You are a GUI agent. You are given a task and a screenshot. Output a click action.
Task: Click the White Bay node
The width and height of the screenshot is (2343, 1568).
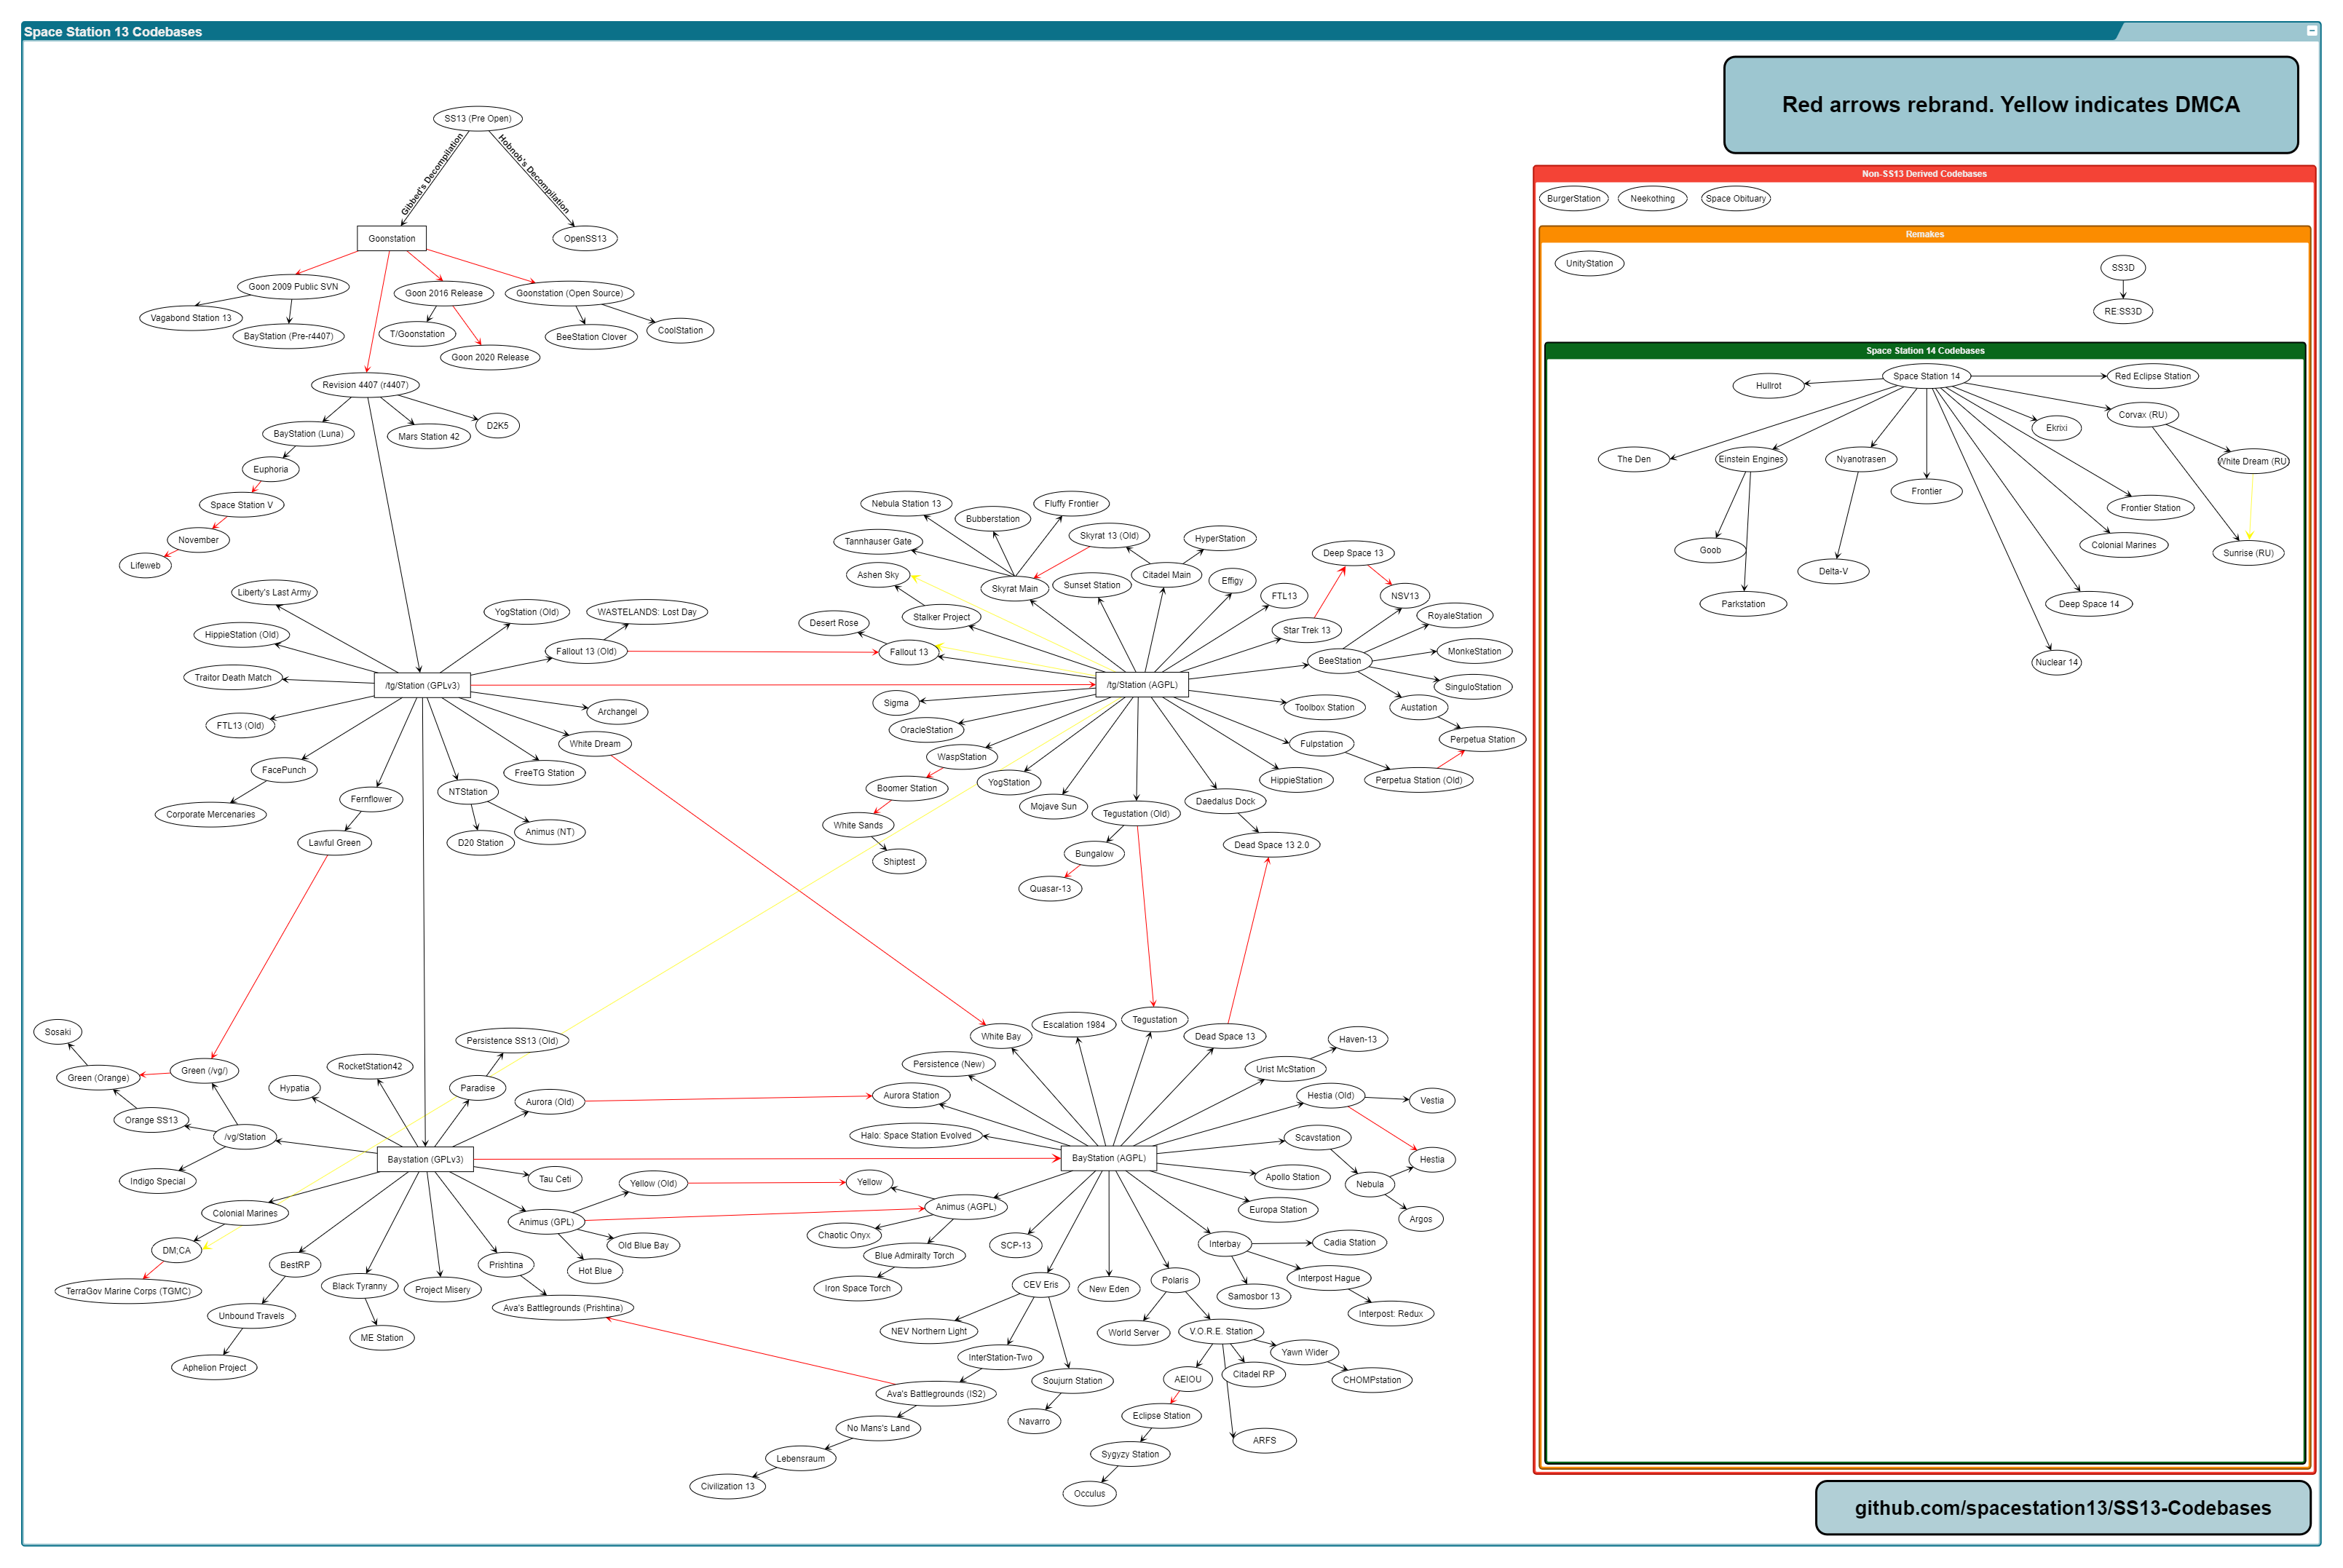1000,1037
